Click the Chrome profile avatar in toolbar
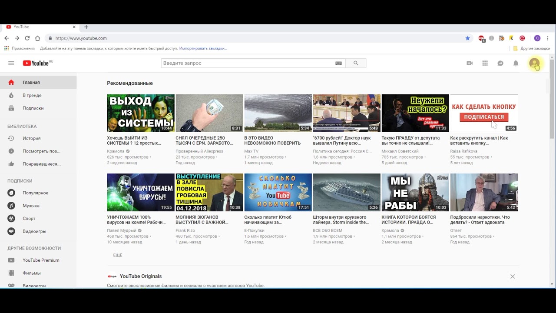This screenshot has width=556, height=313. (537, 38)
